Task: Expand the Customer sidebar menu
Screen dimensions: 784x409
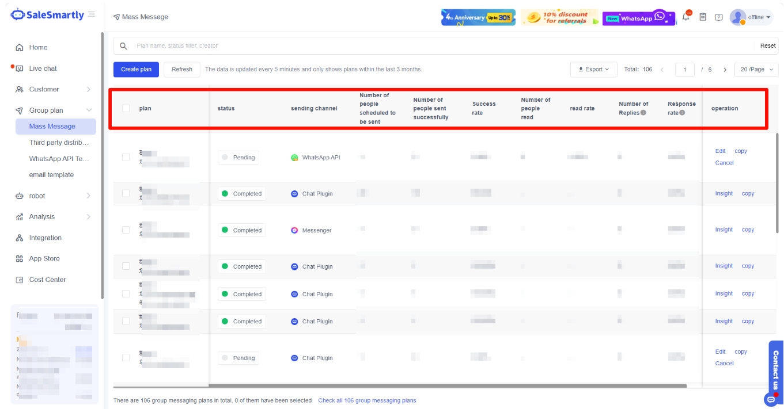Action: click(53, 89)
